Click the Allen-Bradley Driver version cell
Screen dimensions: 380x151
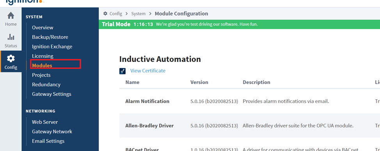[x=214, y=126]
